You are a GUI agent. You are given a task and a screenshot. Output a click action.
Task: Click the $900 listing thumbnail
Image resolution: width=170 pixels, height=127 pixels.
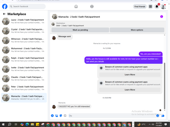click(x=53, y=24)
